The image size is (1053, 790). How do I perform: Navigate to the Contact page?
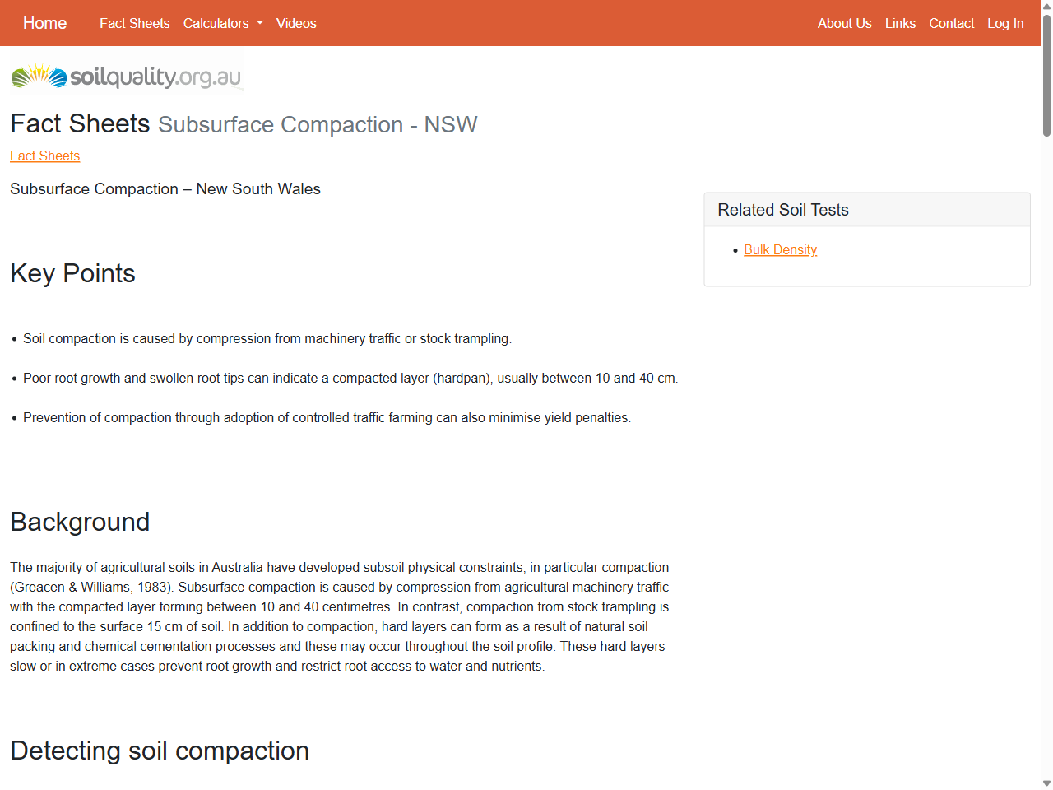pos(951,23)
